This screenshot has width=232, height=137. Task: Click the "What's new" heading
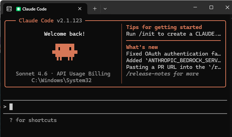[x=142, y=47]
